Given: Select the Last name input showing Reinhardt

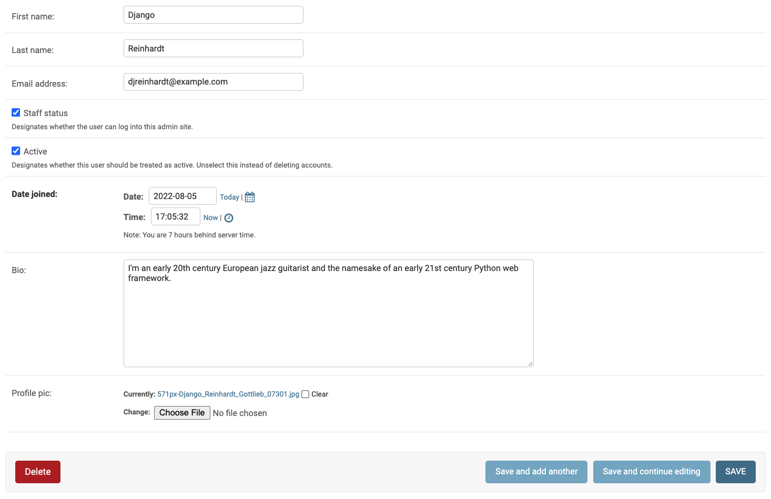Looking at the screenshot, I should [213, 48].
